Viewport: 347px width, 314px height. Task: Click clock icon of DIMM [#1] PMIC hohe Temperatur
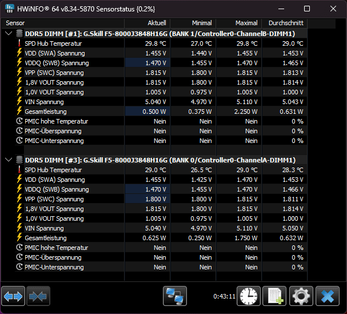coord(19,121)
